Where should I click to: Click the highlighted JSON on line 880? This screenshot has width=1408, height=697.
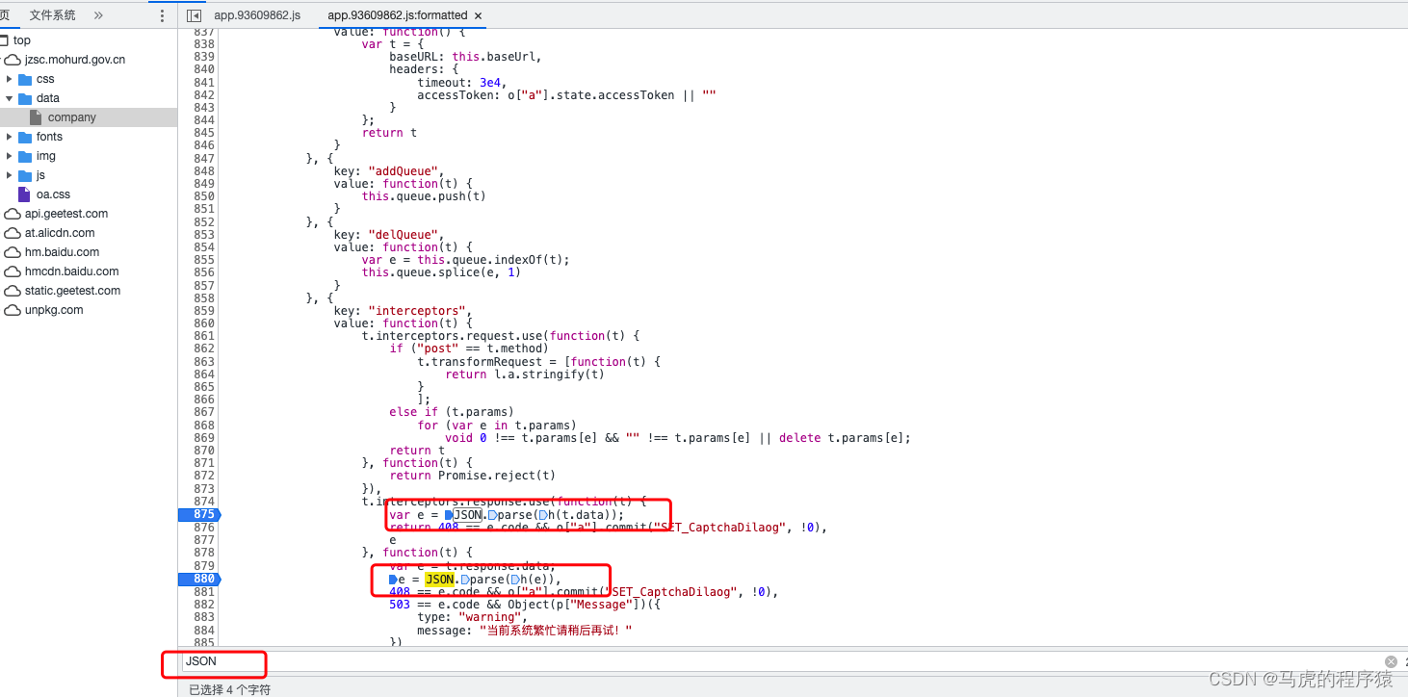pyautogui.click(x=439, y=579)
